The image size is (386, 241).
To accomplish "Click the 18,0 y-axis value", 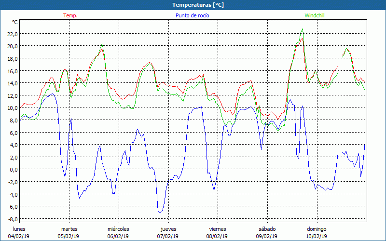I will pos(13,58).
